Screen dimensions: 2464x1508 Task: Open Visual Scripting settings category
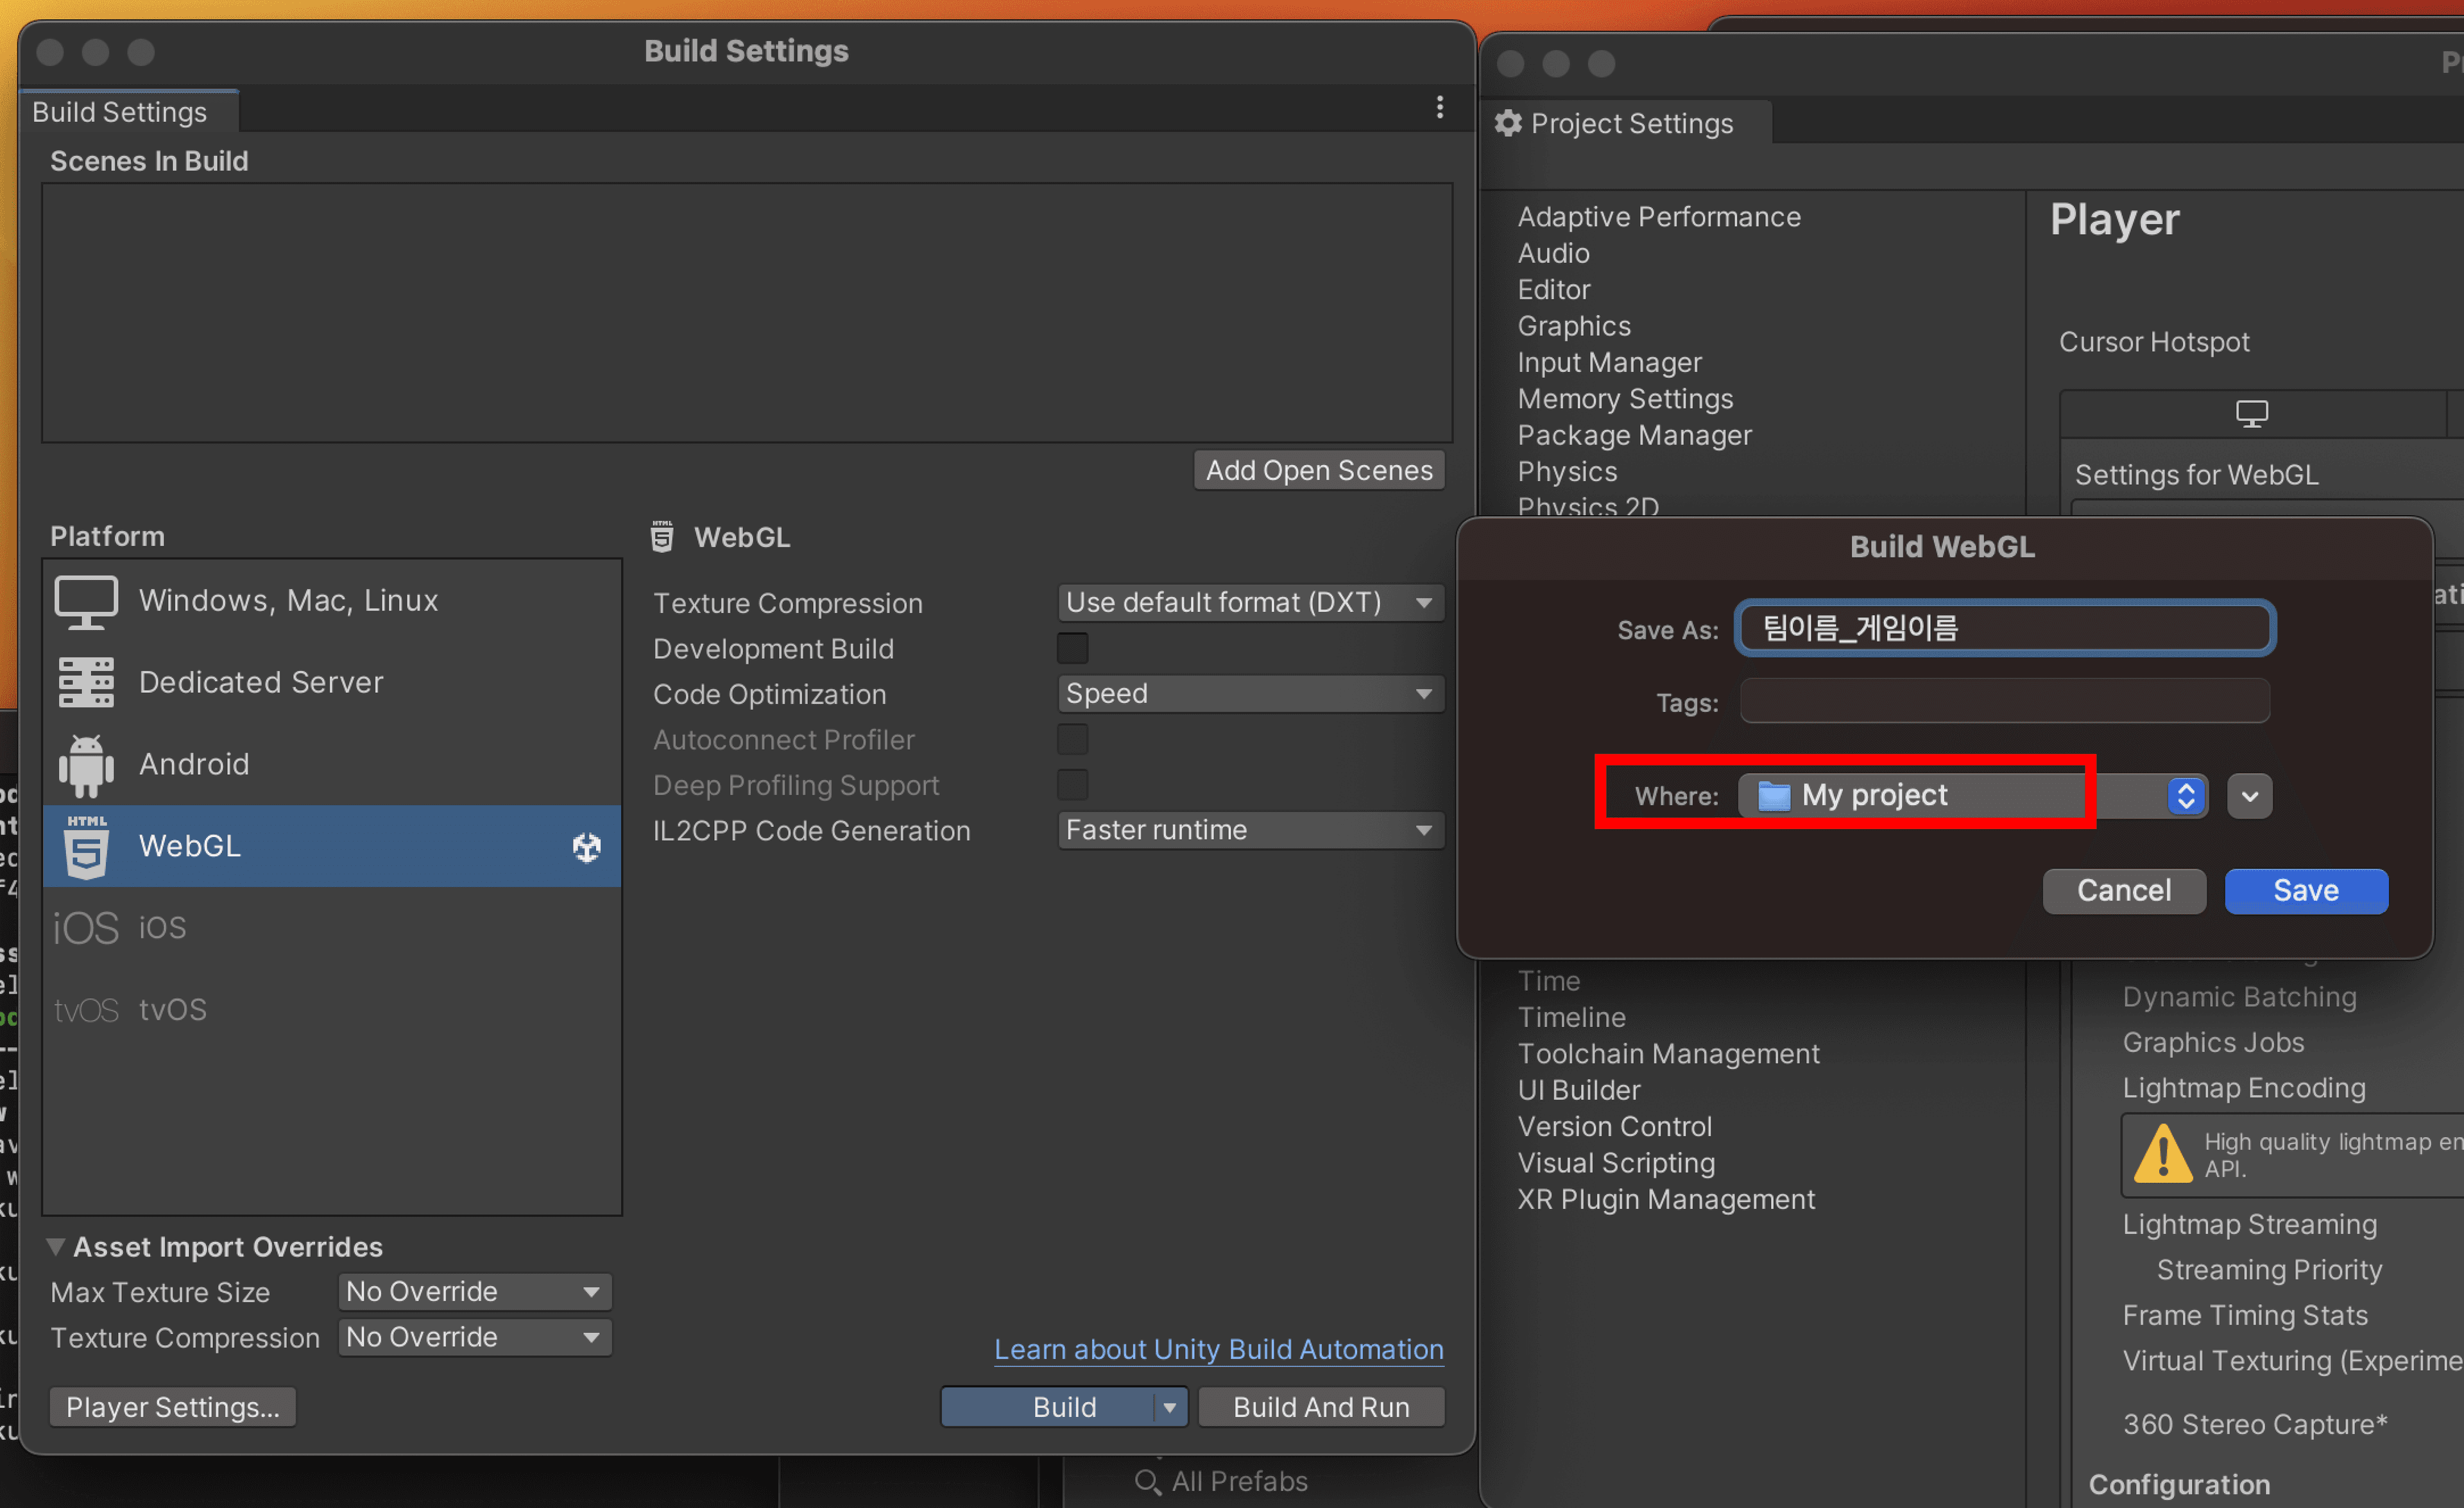click(1616, 1163)
